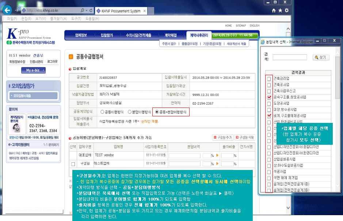Viewport: 343px width, 221px height.
Task: Click the phone icon under 계약담당자 문의처
Action: 16,128
